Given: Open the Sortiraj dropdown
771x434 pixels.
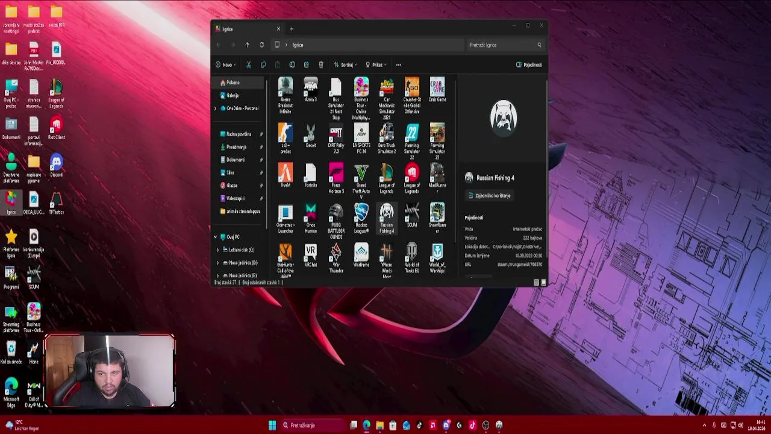Looking at the screenshot, I should 346,64.
